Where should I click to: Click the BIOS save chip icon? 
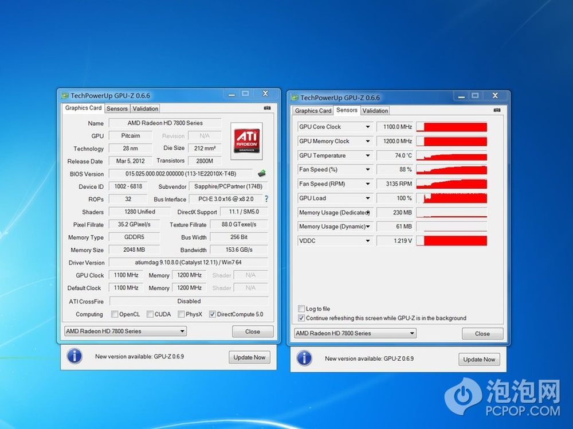coord(262,173)
